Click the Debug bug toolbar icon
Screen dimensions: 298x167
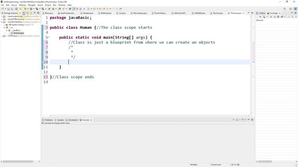click(x=25, y=9)
